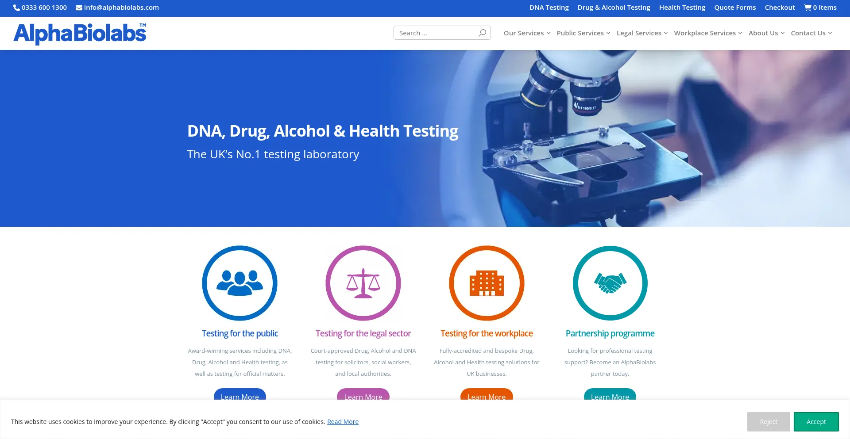Click the orange office building icon

pos(487,283)
